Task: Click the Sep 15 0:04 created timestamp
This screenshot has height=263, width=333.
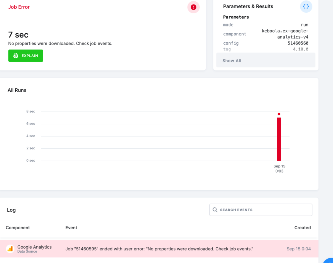Action: click(298, 249)
